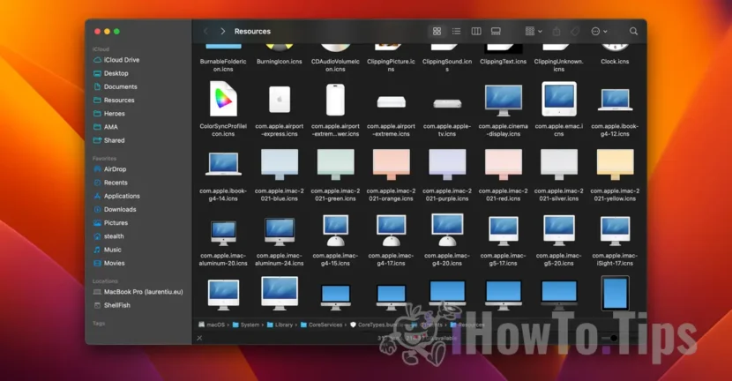Image resolution: width=732 pixels, height=381 pixels.
Task: Switch to icon grid view
Action: (x=437, y=31)
